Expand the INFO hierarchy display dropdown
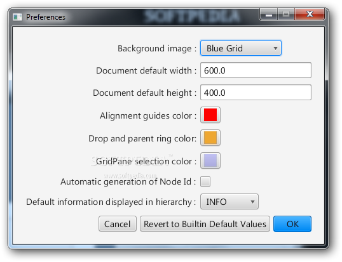This screenshot has width=342, height=262. [229, 202]
